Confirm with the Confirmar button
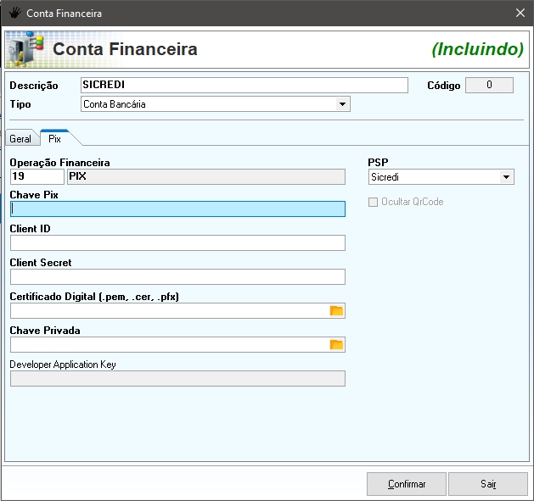534x501 pixels. (407, 484)
